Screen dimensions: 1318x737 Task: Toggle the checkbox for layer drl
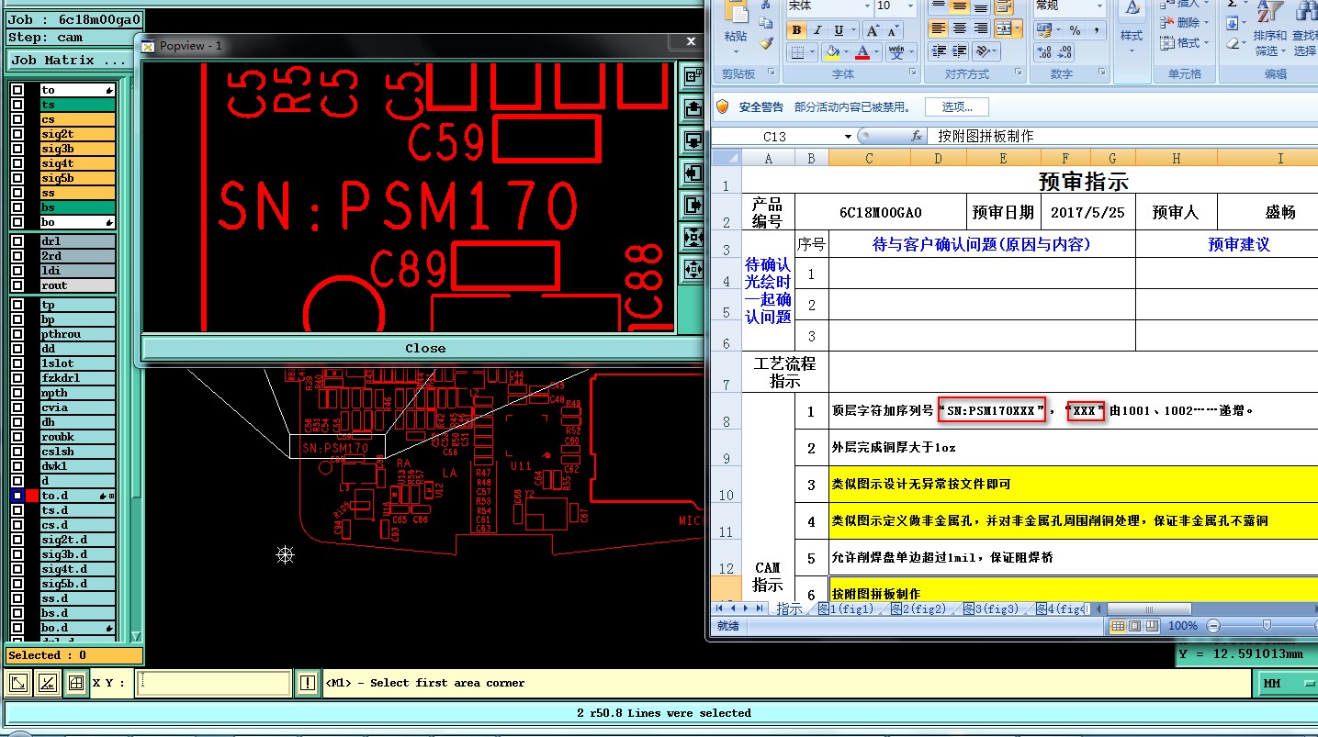[x=17, y=241]
